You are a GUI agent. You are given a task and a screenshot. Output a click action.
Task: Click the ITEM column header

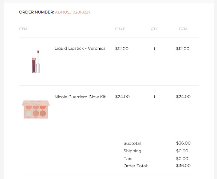(x=23, y=29)
